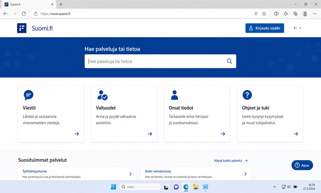Expand the Asioi veroasioissa row chevron
This screenshot has width=321, height=193.
tap(245, 174)
